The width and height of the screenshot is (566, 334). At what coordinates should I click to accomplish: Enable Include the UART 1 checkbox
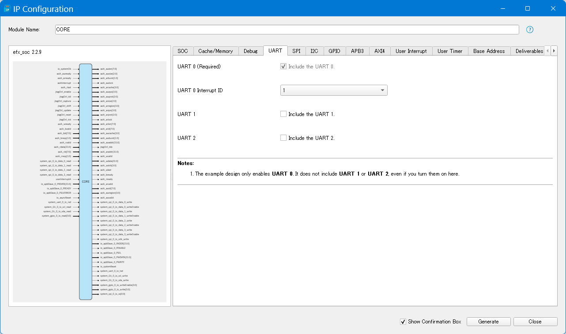click(283, 114)
